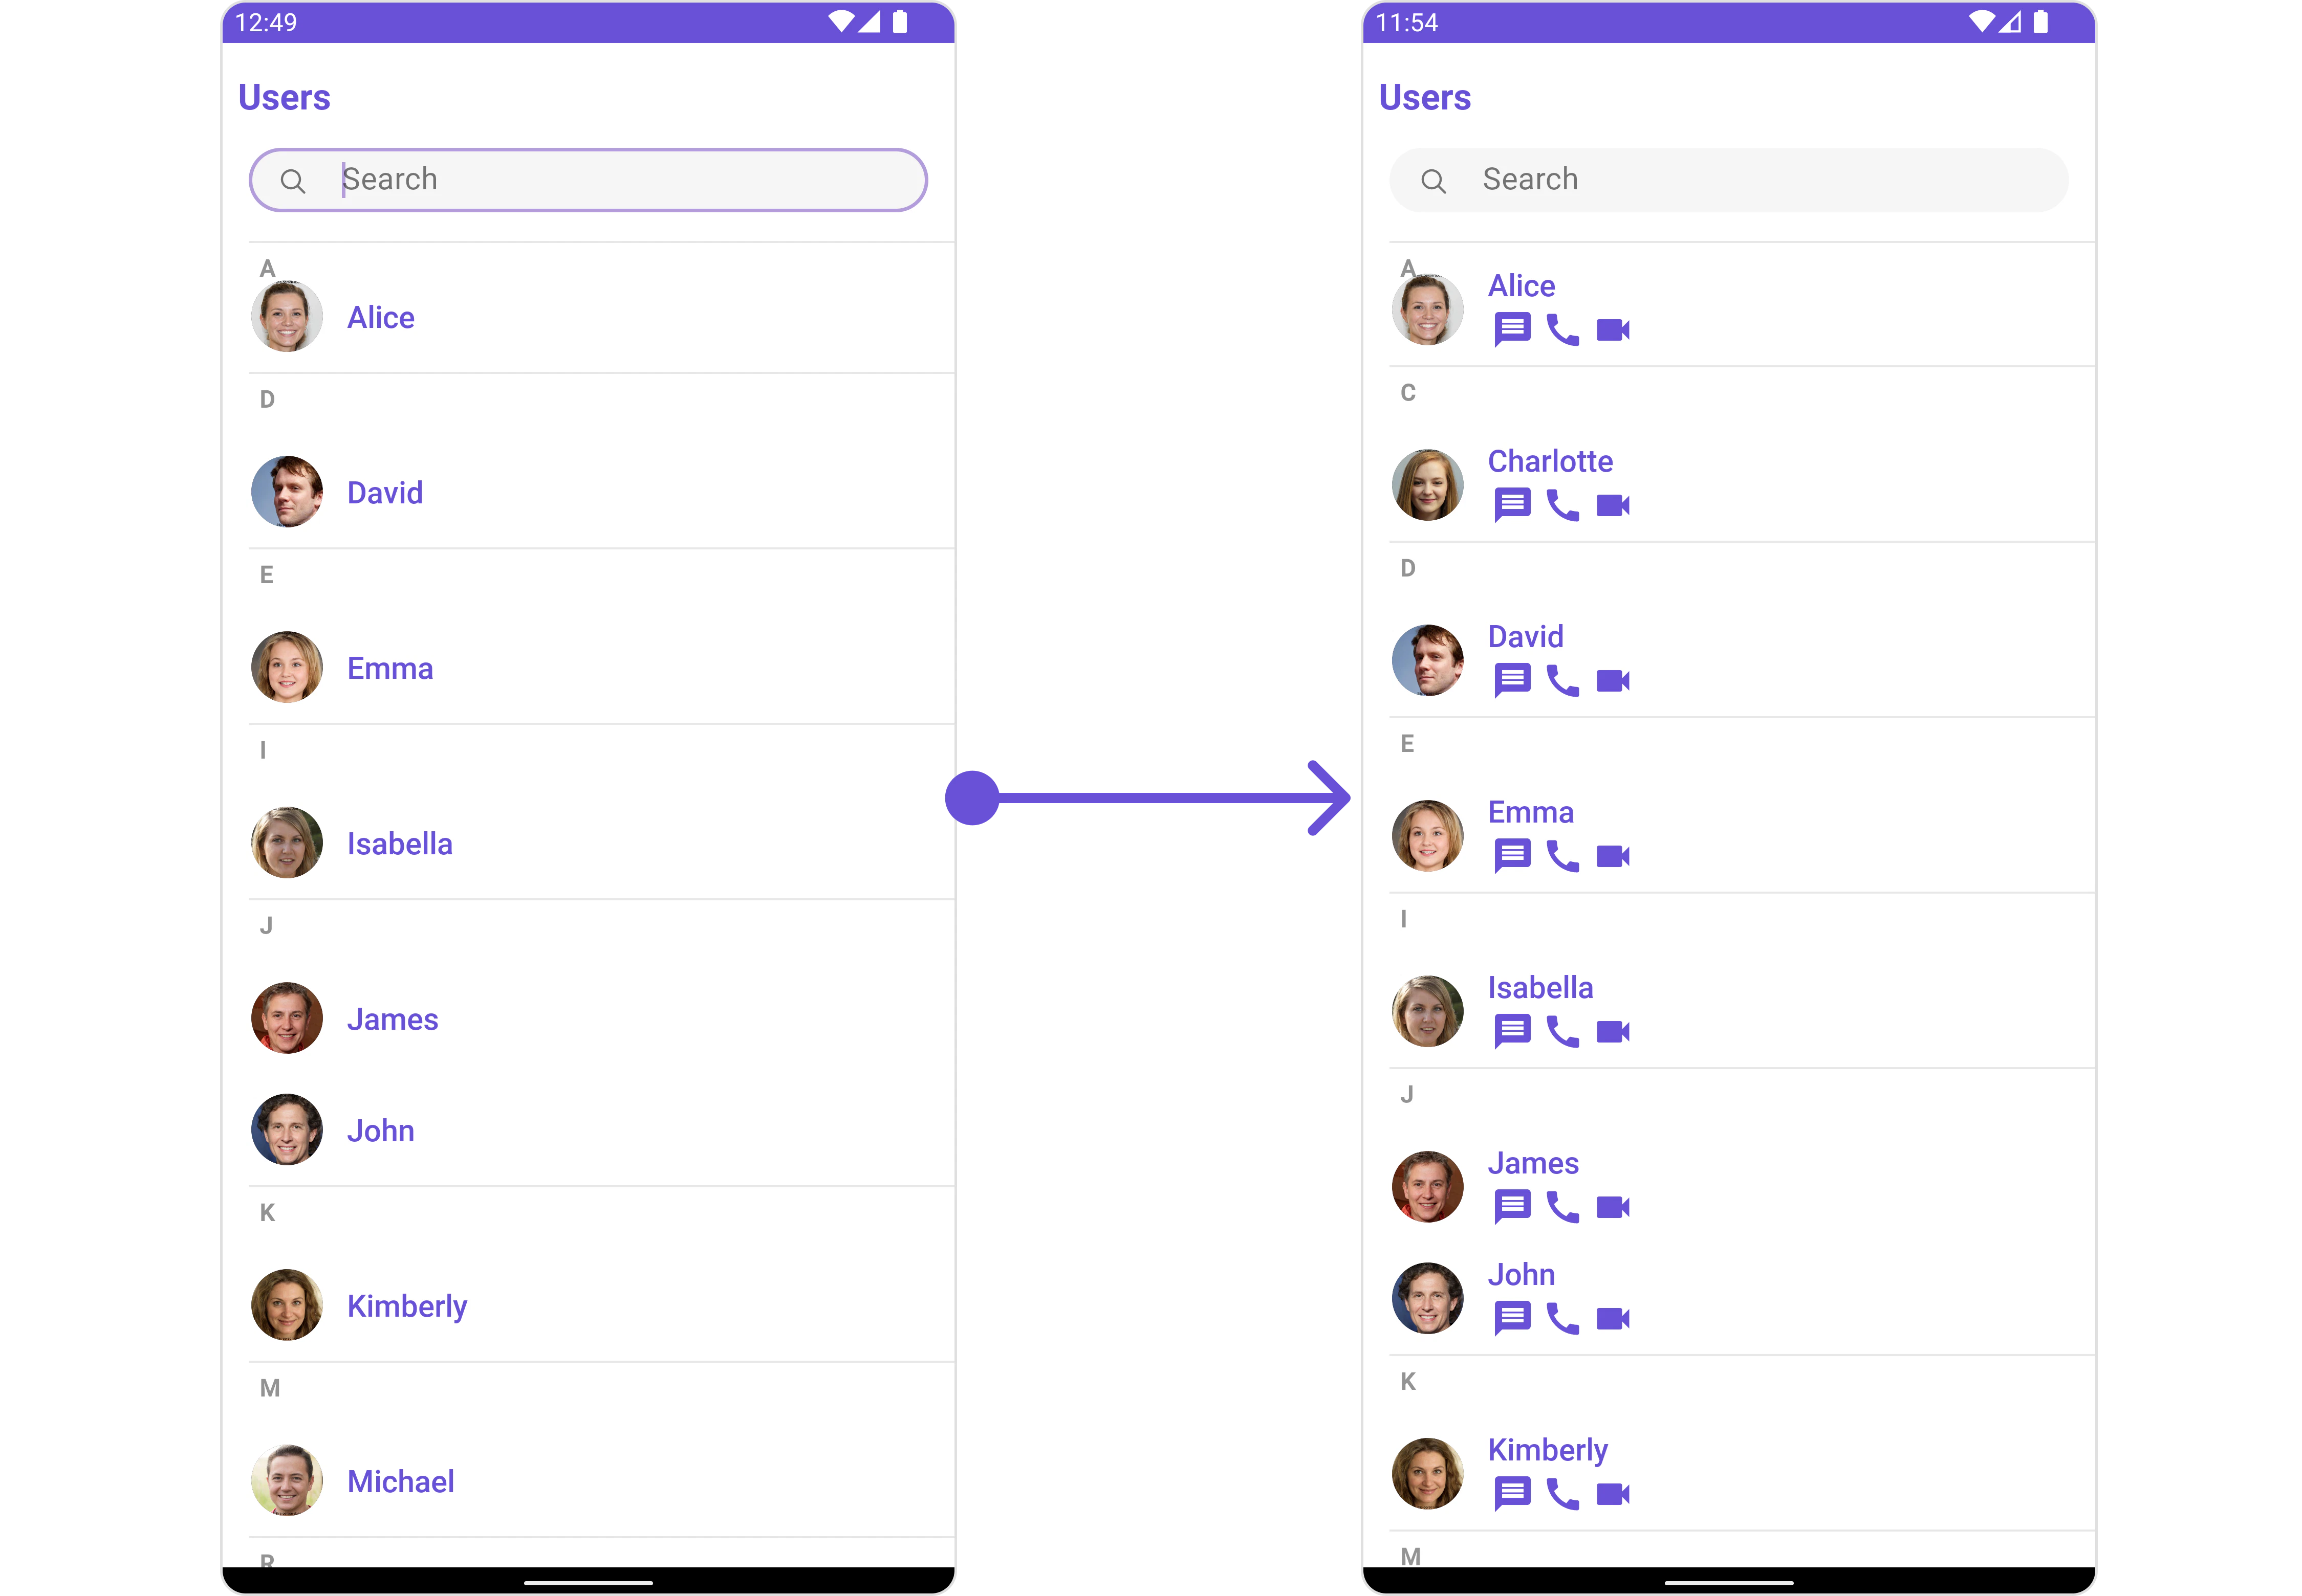Click David's avatar in the left list

286,492
